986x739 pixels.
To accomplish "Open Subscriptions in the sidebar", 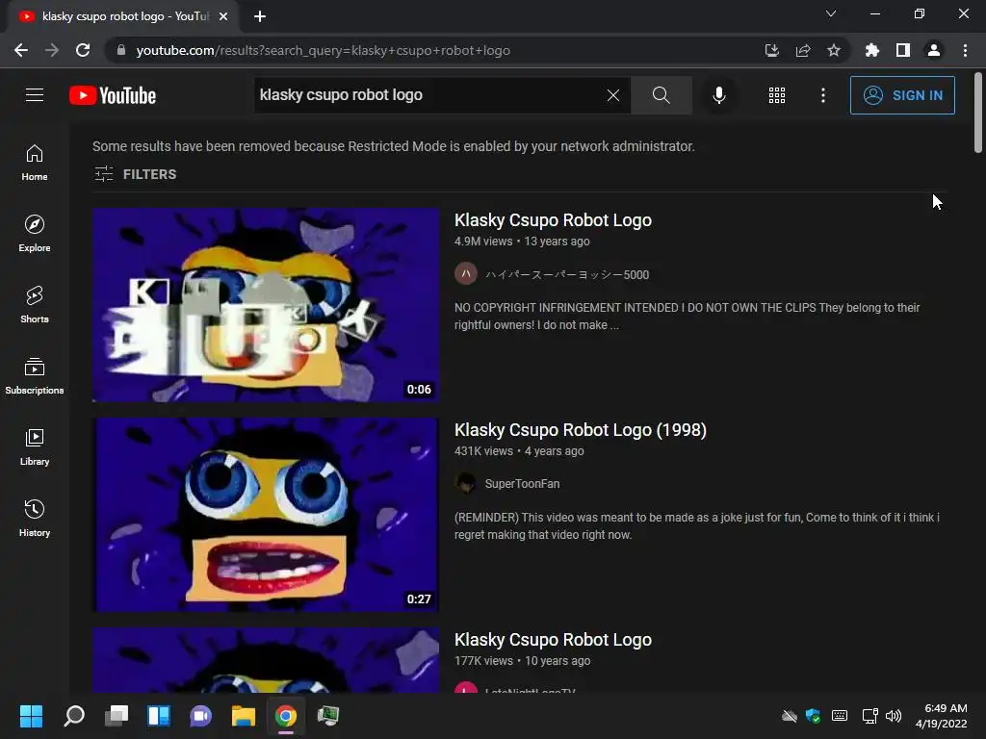I will click(x=35, y=376).
